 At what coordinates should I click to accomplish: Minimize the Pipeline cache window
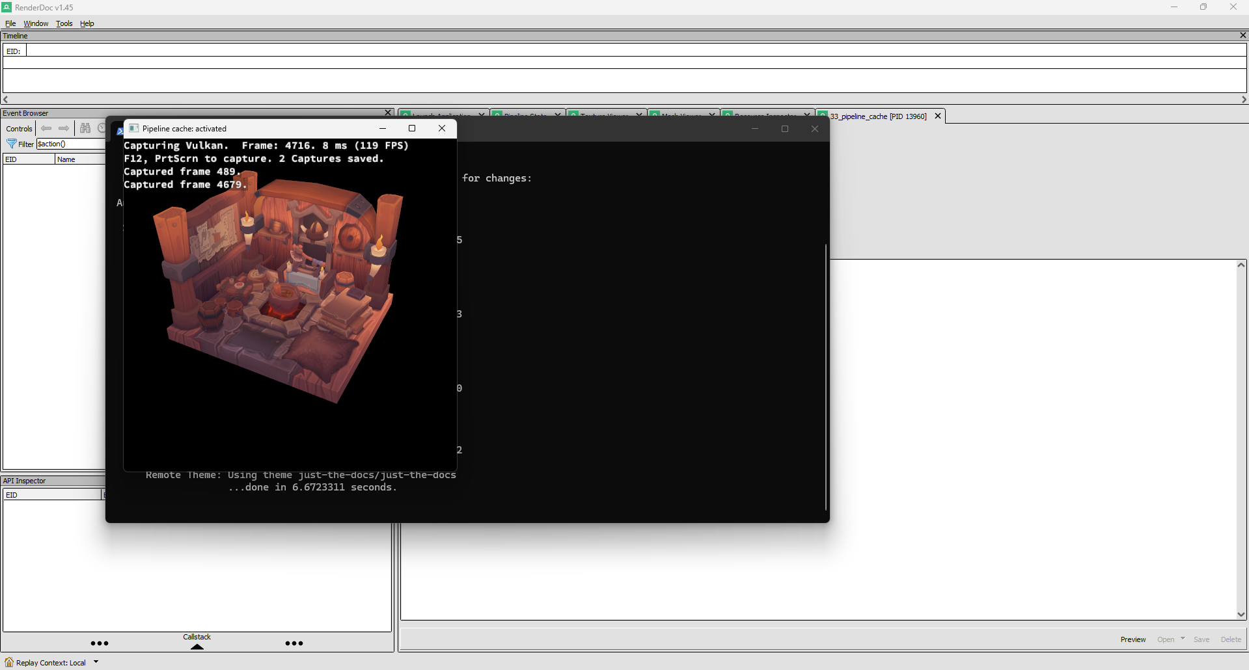point(383,128)
